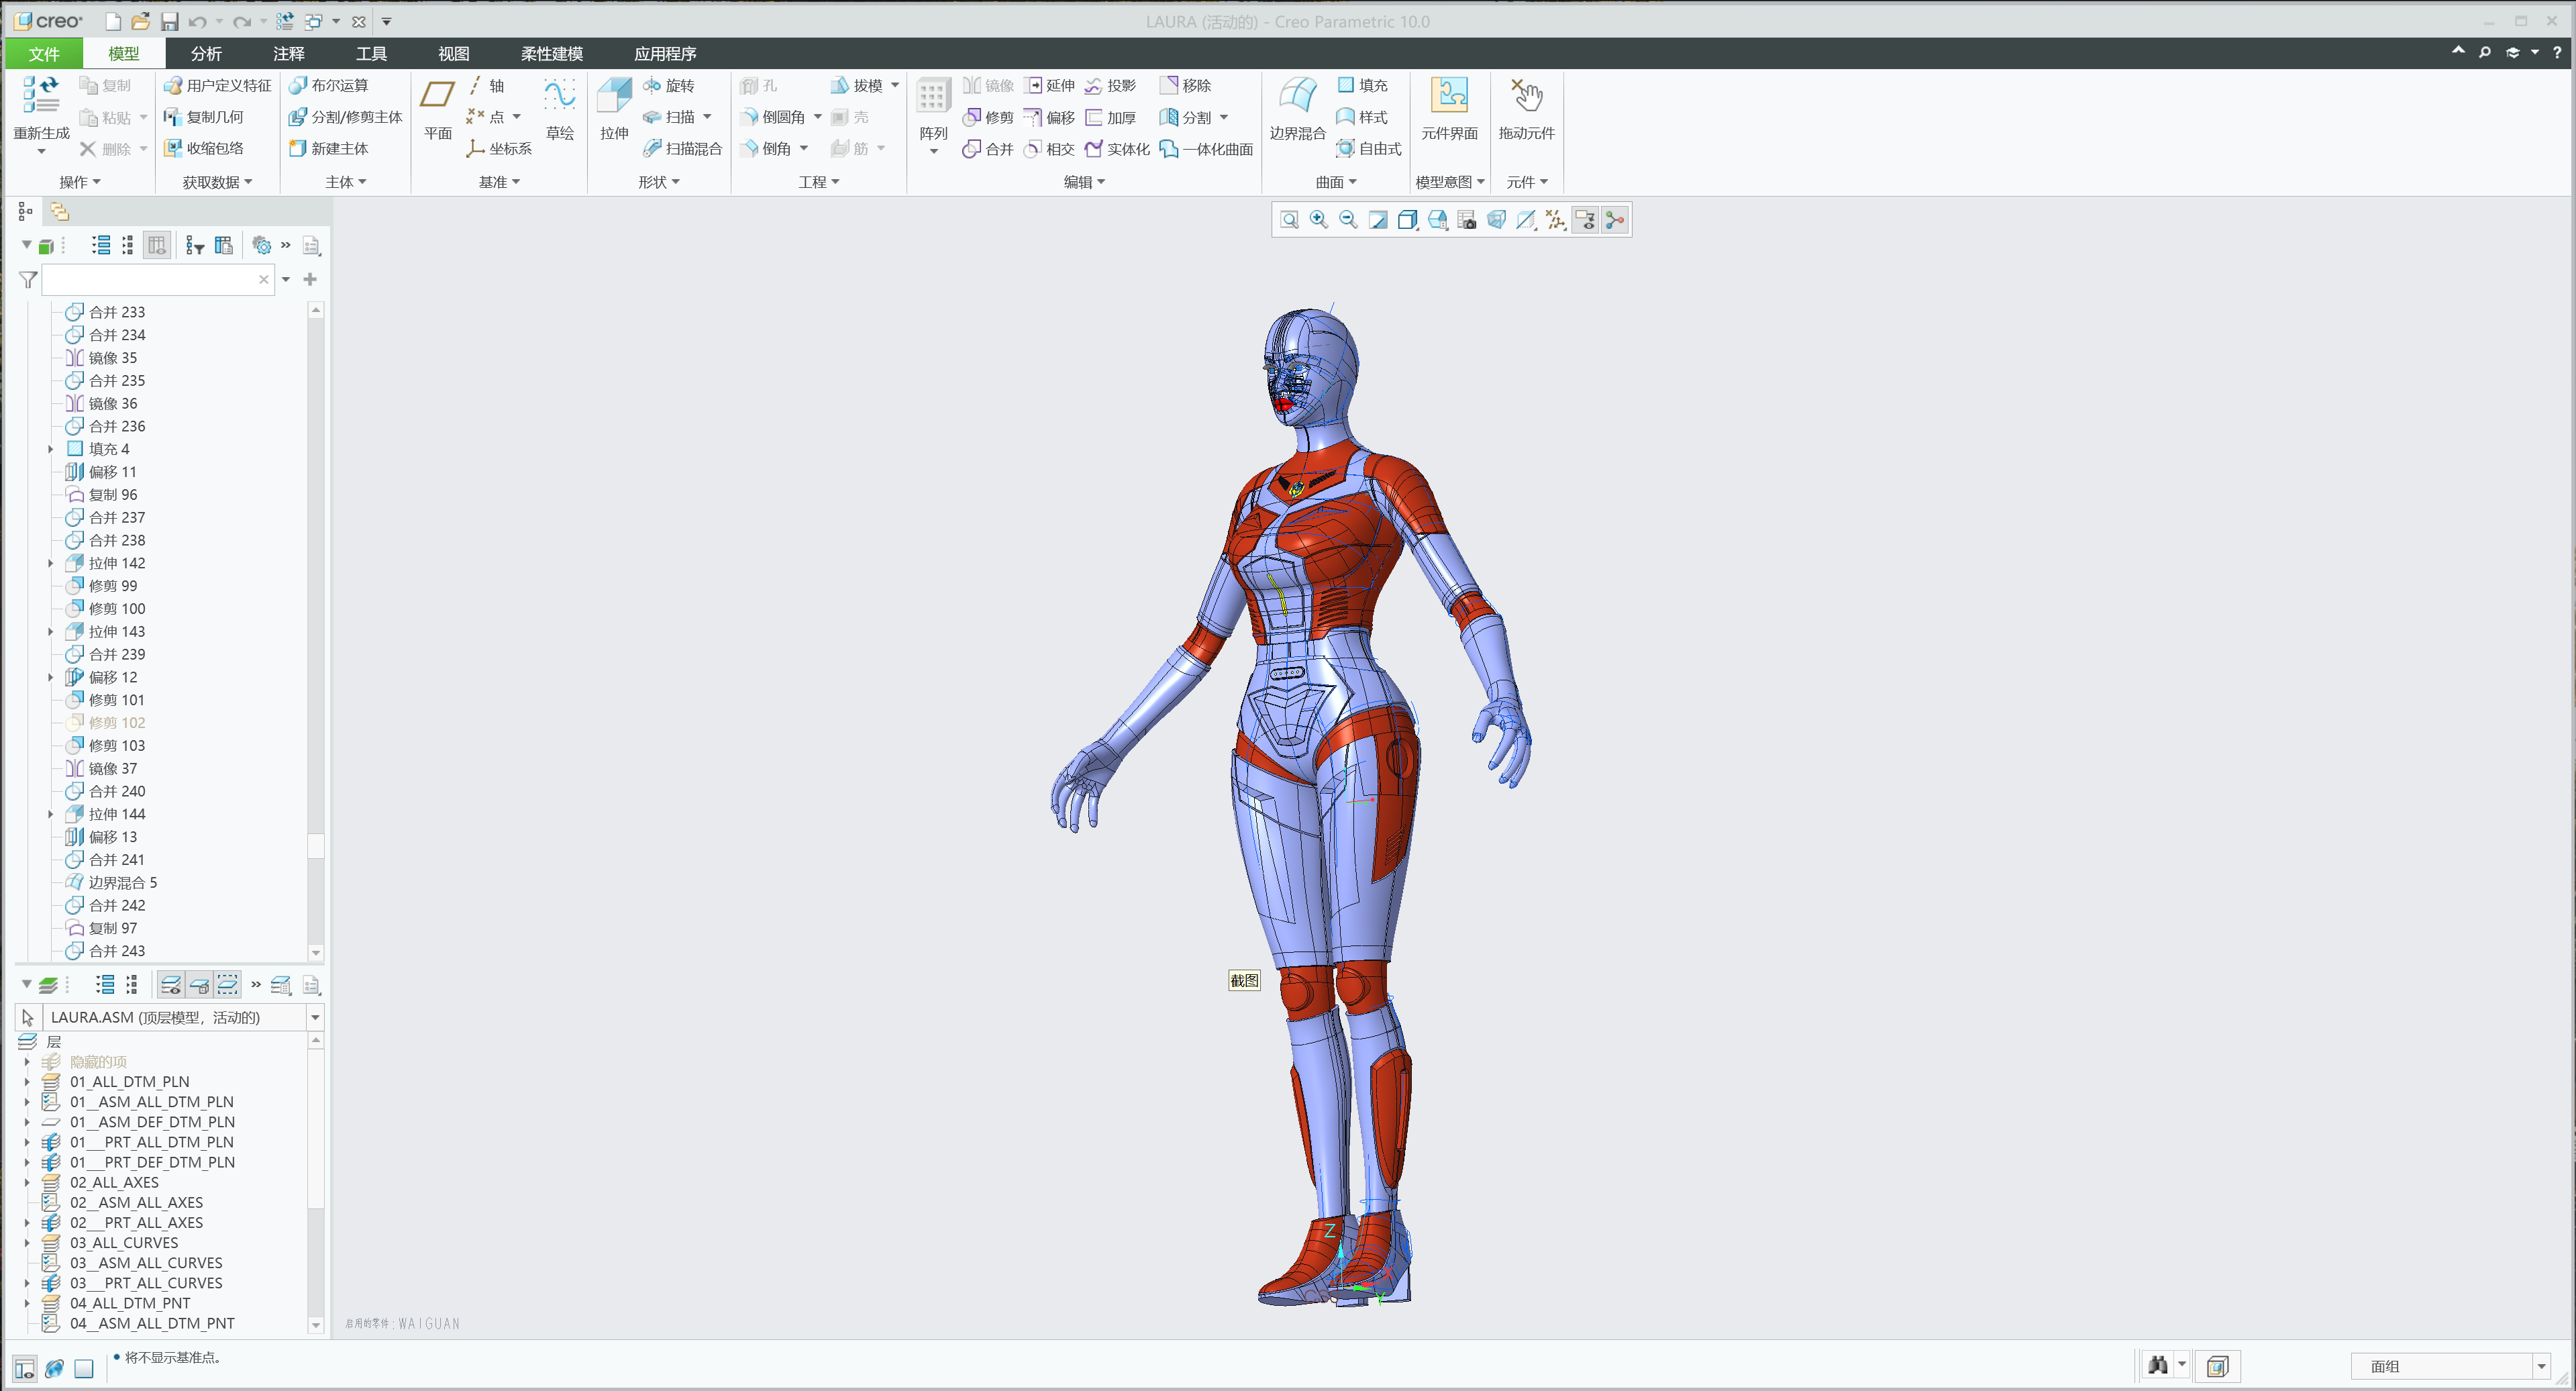Click the 新建主体 (New Body) button
This screenshot has height=1391, width=2576.
(x=340, y=148)
